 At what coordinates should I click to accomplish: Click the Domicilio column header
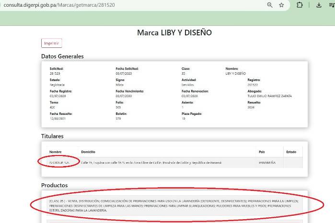(88, 152)
